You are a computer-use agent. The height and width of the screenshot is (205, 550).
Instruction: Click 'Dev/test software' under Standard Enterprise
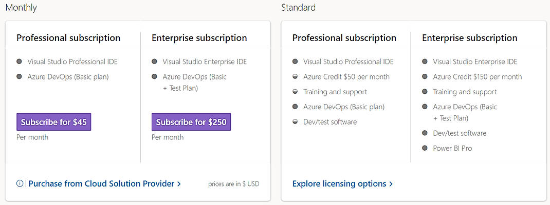pyautogui.click(x=460, y=133)
